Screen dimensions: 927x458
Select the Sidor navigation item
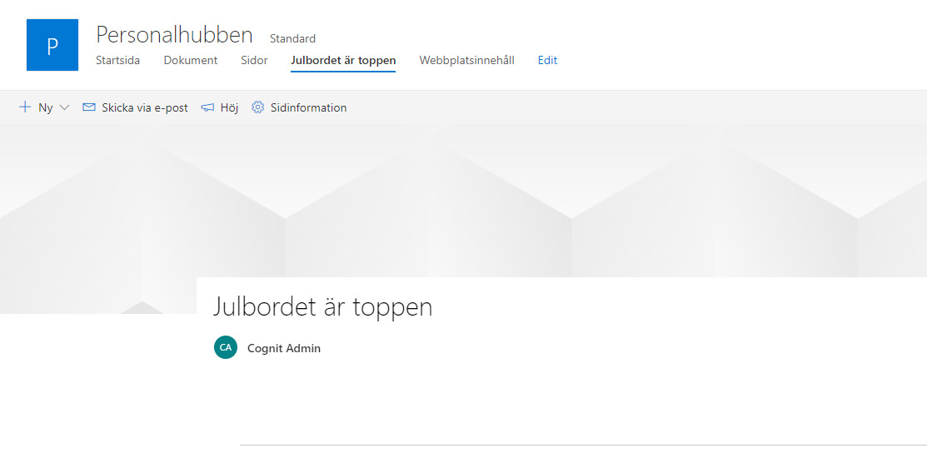click(254, 60)
